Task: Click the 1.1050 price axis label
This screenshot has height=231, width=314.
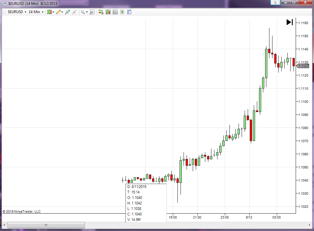Action: pos(303,167)
